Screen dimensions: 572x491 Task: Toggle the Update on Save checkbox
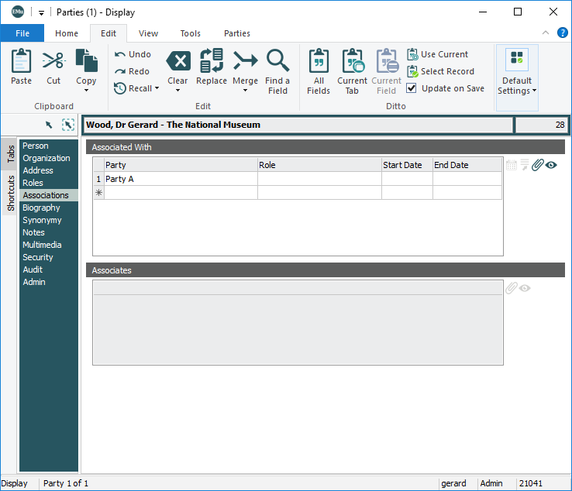[412, 88]
